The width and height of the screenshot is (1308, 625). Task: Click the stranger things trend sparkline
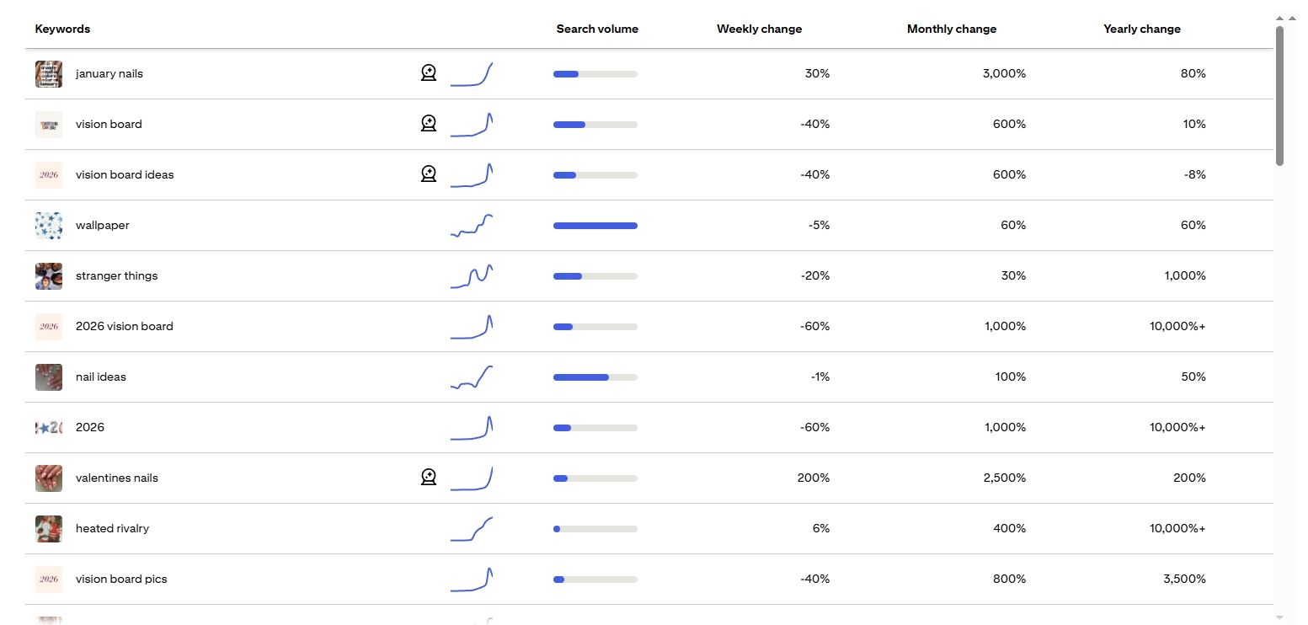click(x=472, y=276)
